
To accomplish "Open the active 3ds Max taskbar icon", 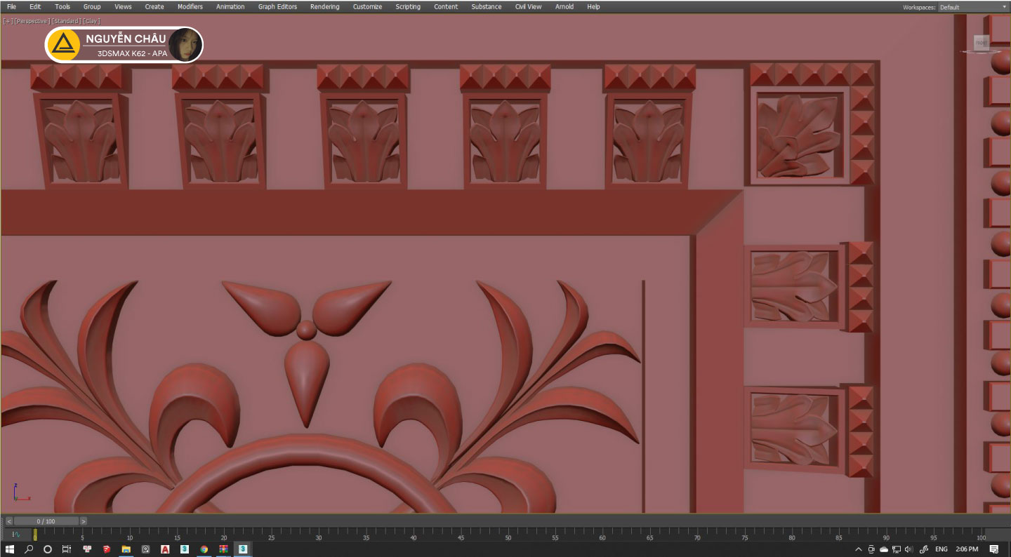I will (x=242, y=549).
